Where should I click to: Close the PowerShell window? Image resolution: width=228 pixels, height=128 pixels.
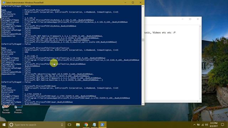pos(140,2)
